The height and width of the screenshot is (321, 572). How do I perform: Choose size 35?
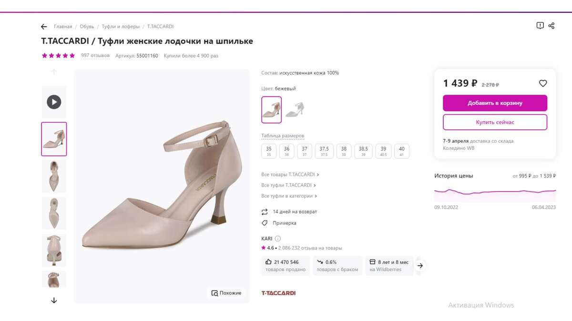[269, 151]
